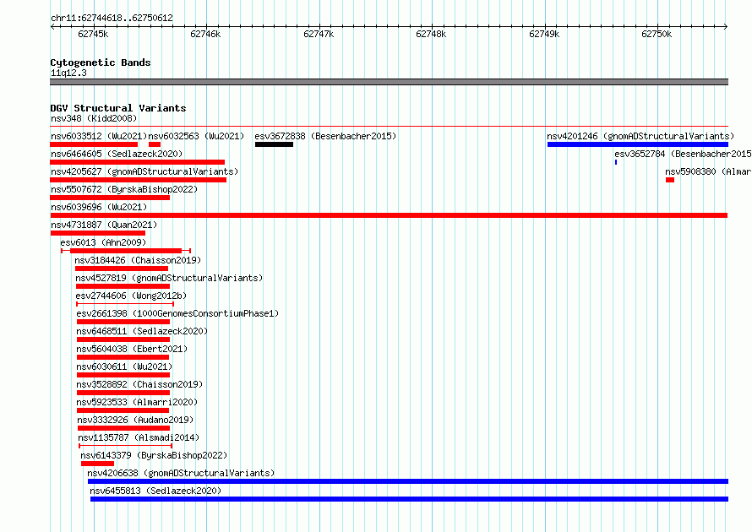The image size is (752, 532).
Task: Click the red bar under nsv5604038
Action: (x=123, y=357)
